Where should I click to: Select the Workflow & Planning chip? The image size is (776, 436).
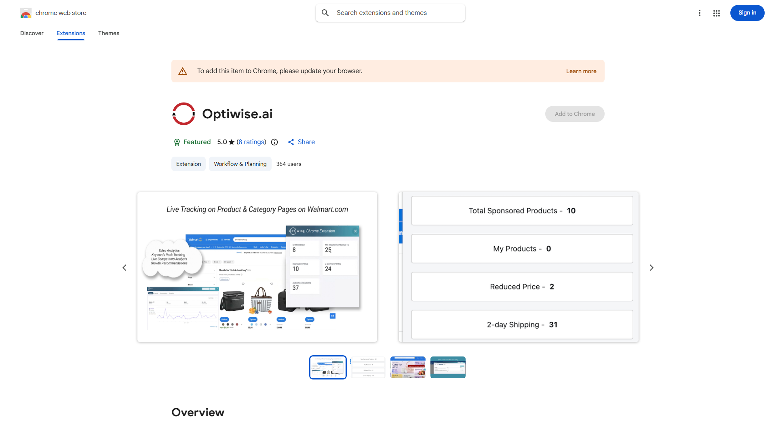pos(240,164)
